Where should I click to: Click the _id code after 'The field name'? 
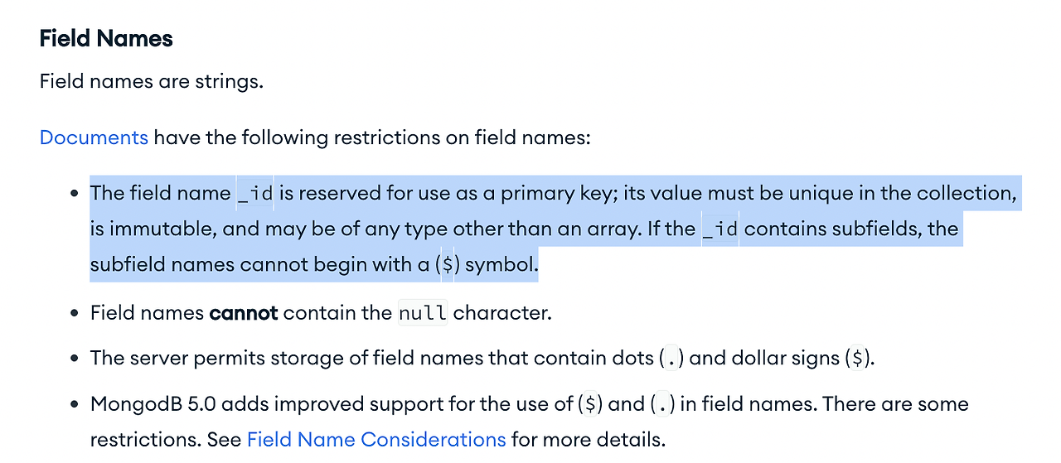255,194
